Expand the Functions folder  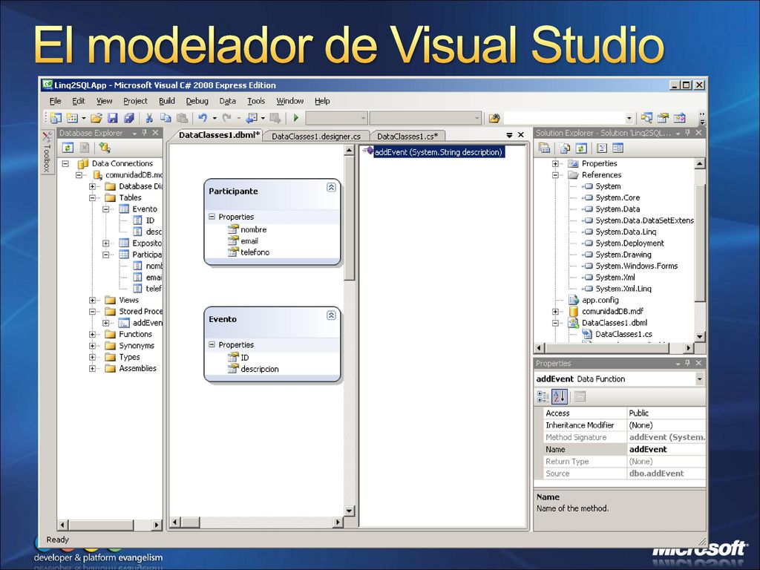92,334
